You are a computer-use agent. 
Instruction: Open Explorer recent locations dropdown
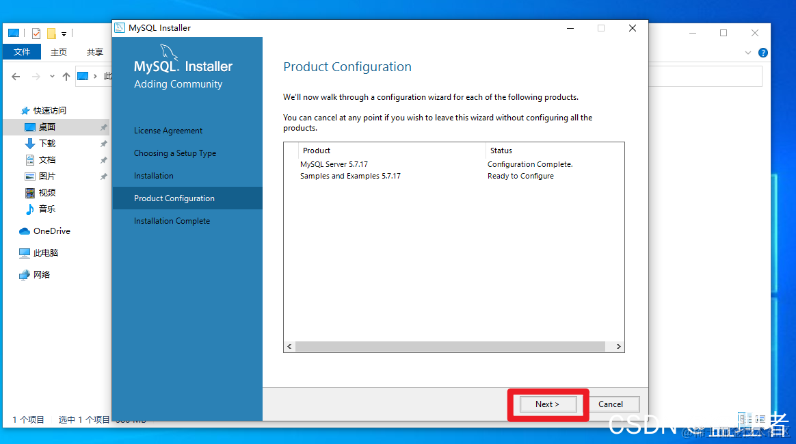(52, 77)
